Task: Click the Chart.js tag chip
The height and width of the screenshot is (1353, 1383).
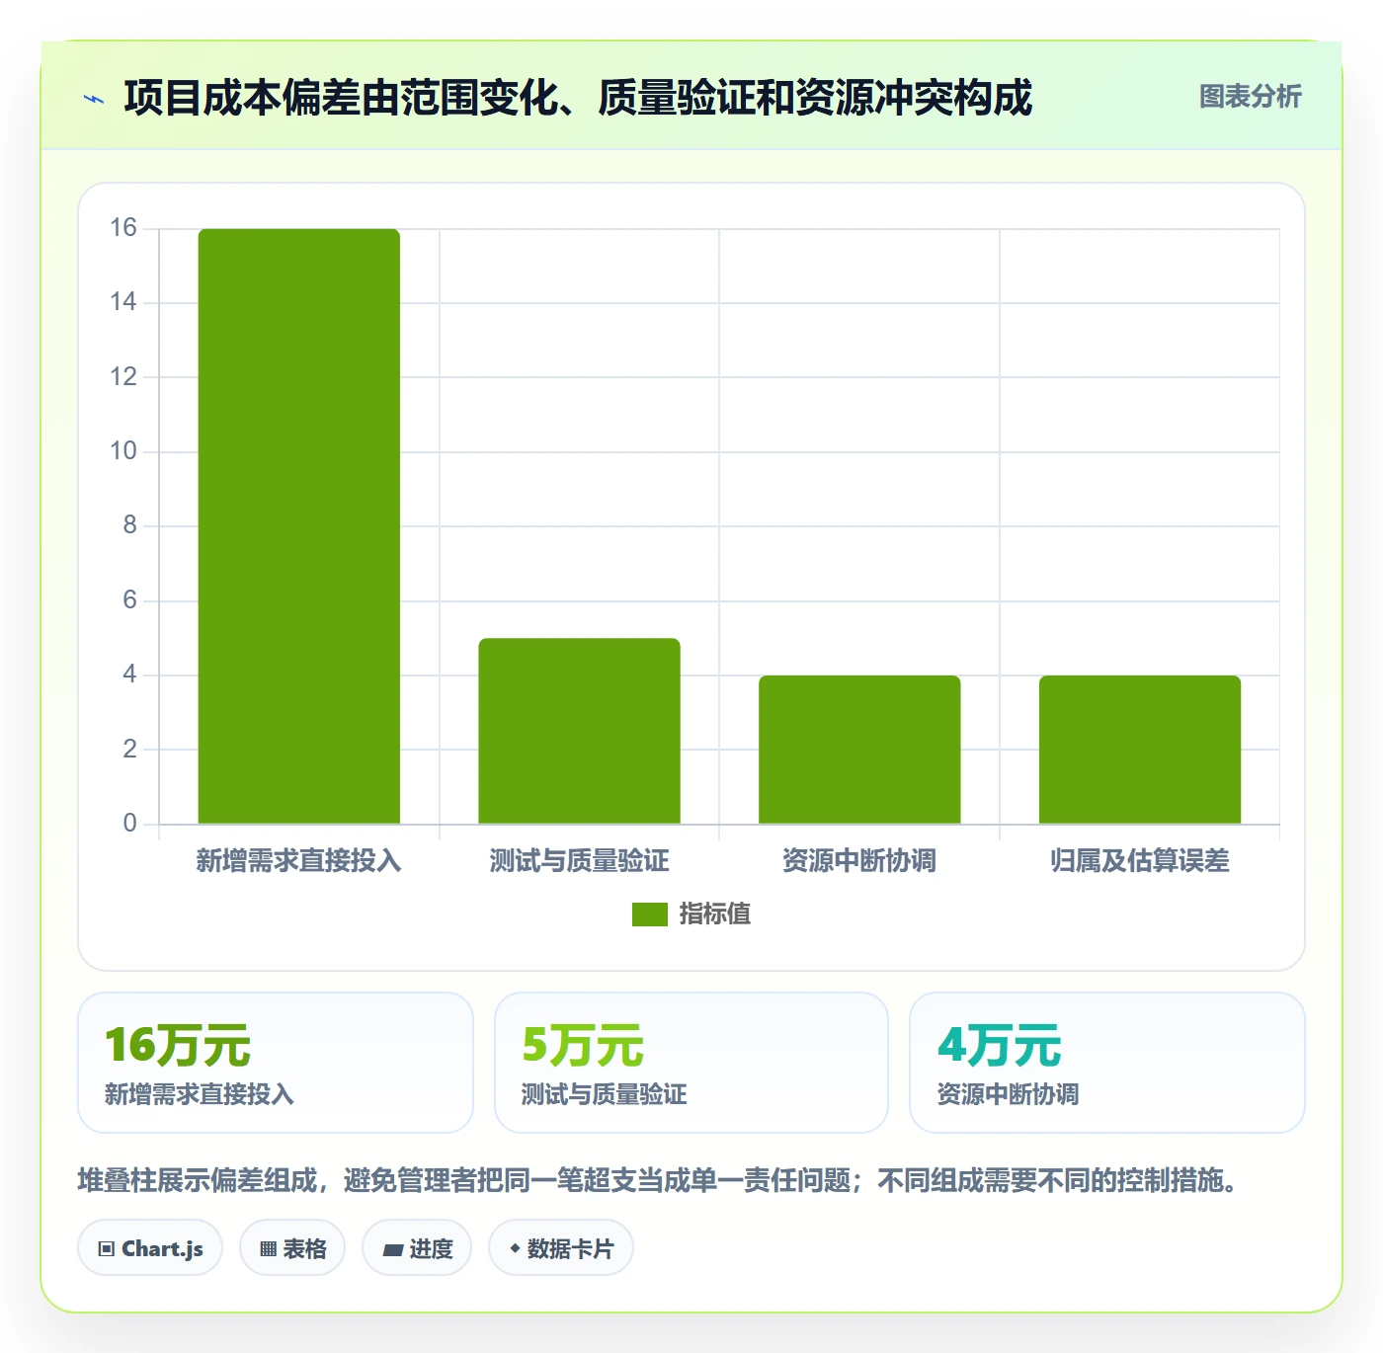Action: point(150,1248)
